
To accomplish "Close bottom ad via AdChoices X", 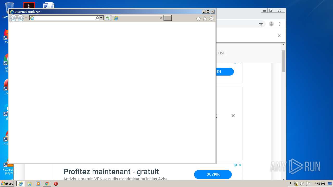I will 240,165.
